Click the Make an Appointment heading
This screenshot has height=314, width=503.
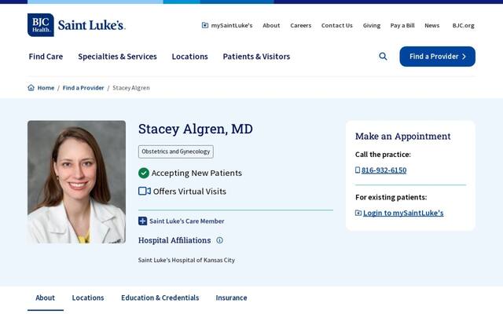403,136
